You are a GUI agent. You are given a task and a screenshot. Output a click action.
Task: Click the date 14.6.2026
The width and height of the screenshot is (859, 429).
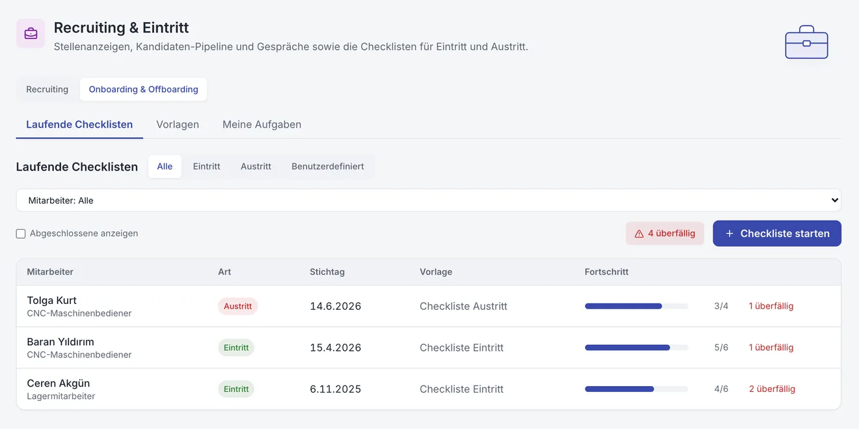click(x=336, y=306)
